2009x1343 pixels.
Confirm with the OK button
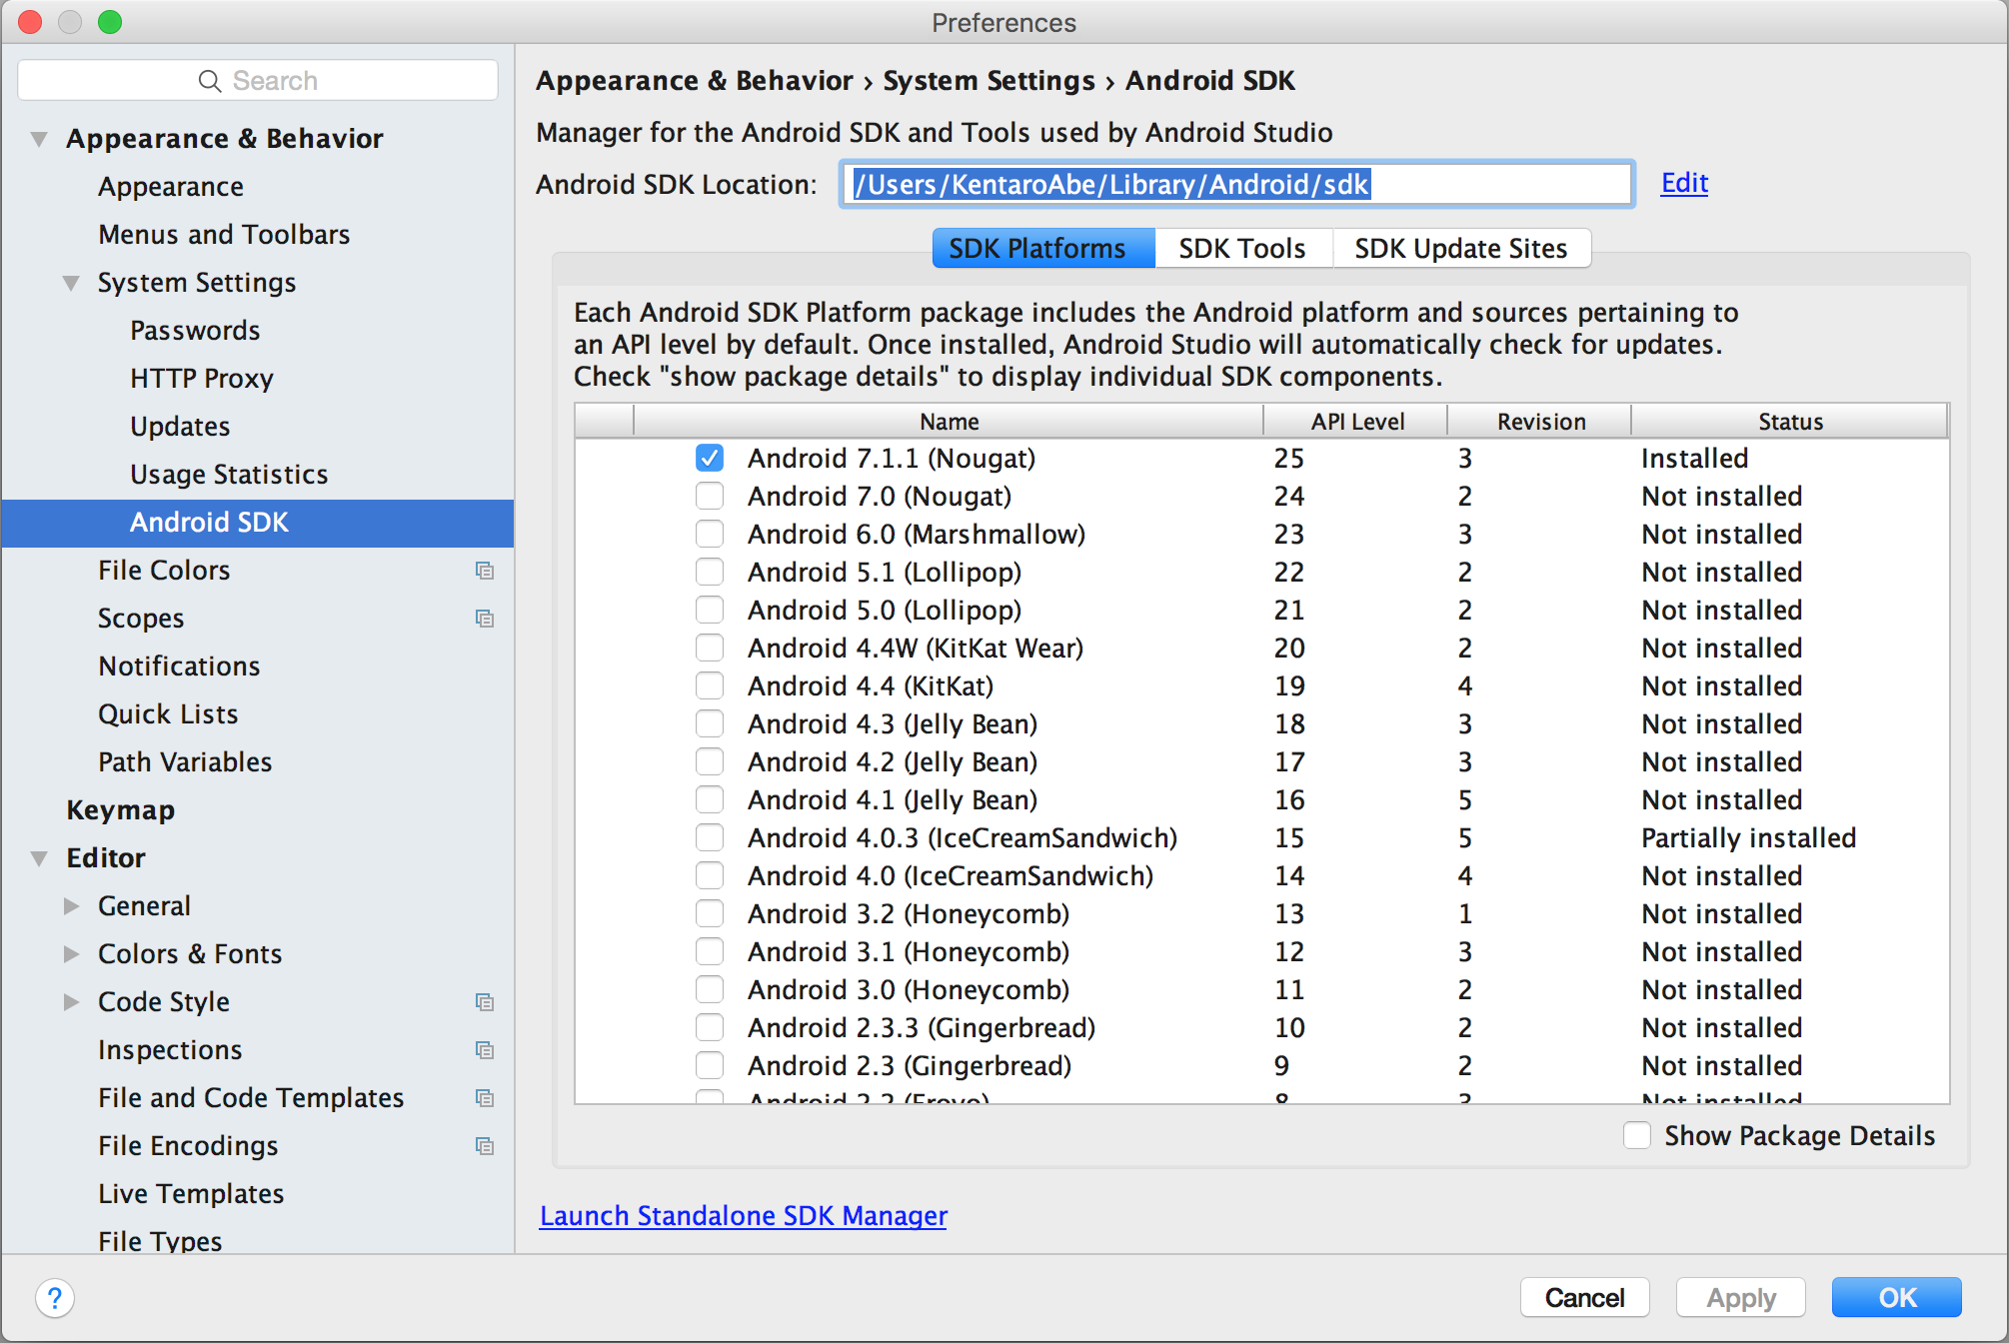tap(1897, 1297)
